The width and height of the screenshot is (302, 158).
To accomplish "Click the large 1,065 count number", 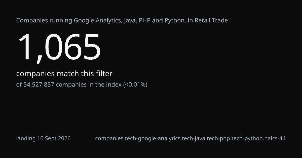I will coord(59,47).
